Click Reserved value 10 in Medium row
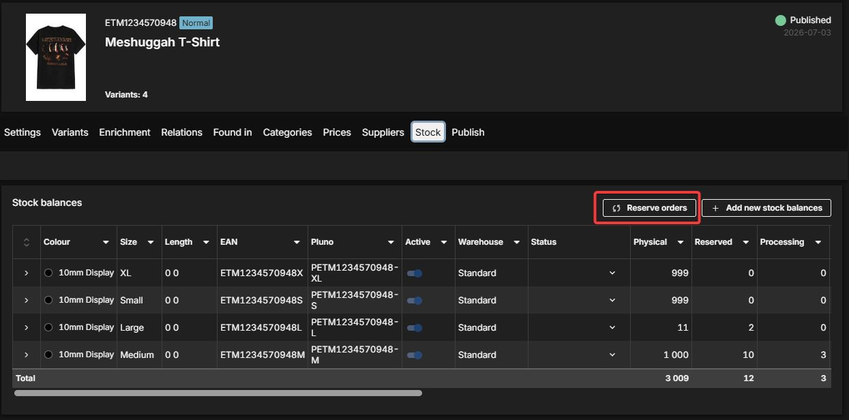 click(x=748, y=355)
